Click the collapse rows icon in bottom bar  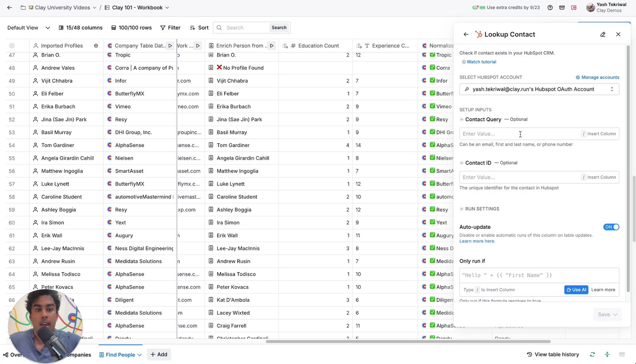tap(607, 354)
